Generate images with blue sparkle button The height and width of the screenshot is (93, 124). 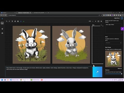[x=97, y=72]
